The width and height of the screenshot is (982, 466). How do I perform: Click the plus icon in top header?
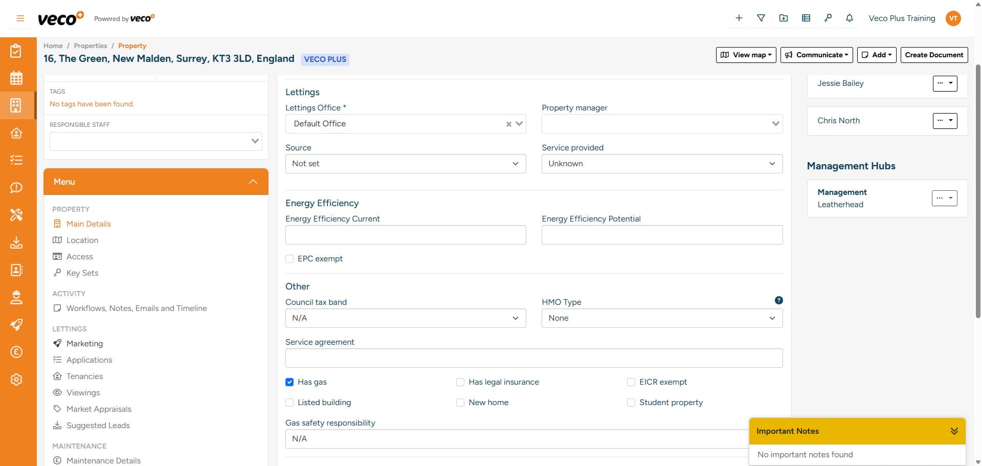[739, 18]
